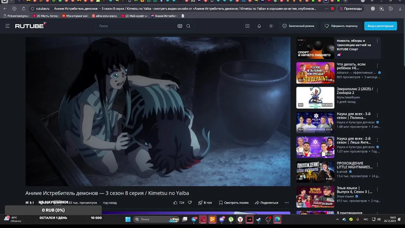The height and width of the screenshot is (228, 405).
Task: Open options for Зверополис 2 video
Action: tap(377, 90)
